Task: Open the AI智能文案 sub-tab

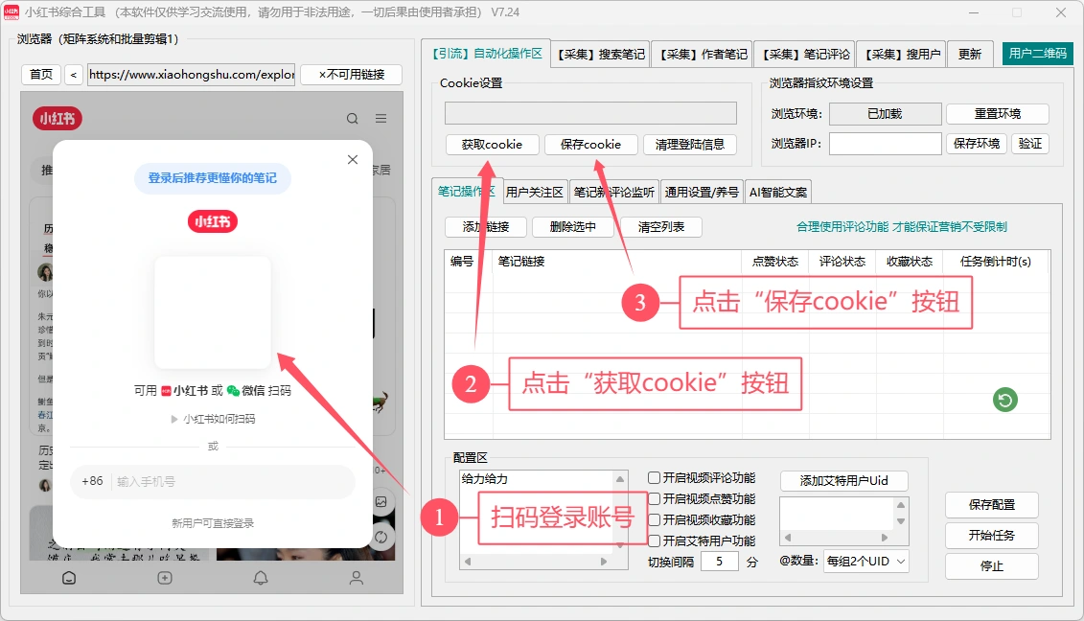Action: click(x=778, y=193)
